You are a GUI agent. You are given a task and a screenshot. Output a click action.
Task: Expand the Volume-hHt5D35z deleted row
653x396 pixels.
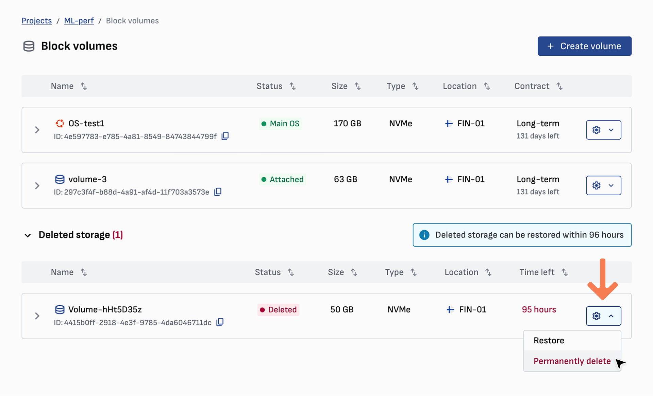[37, 316]
